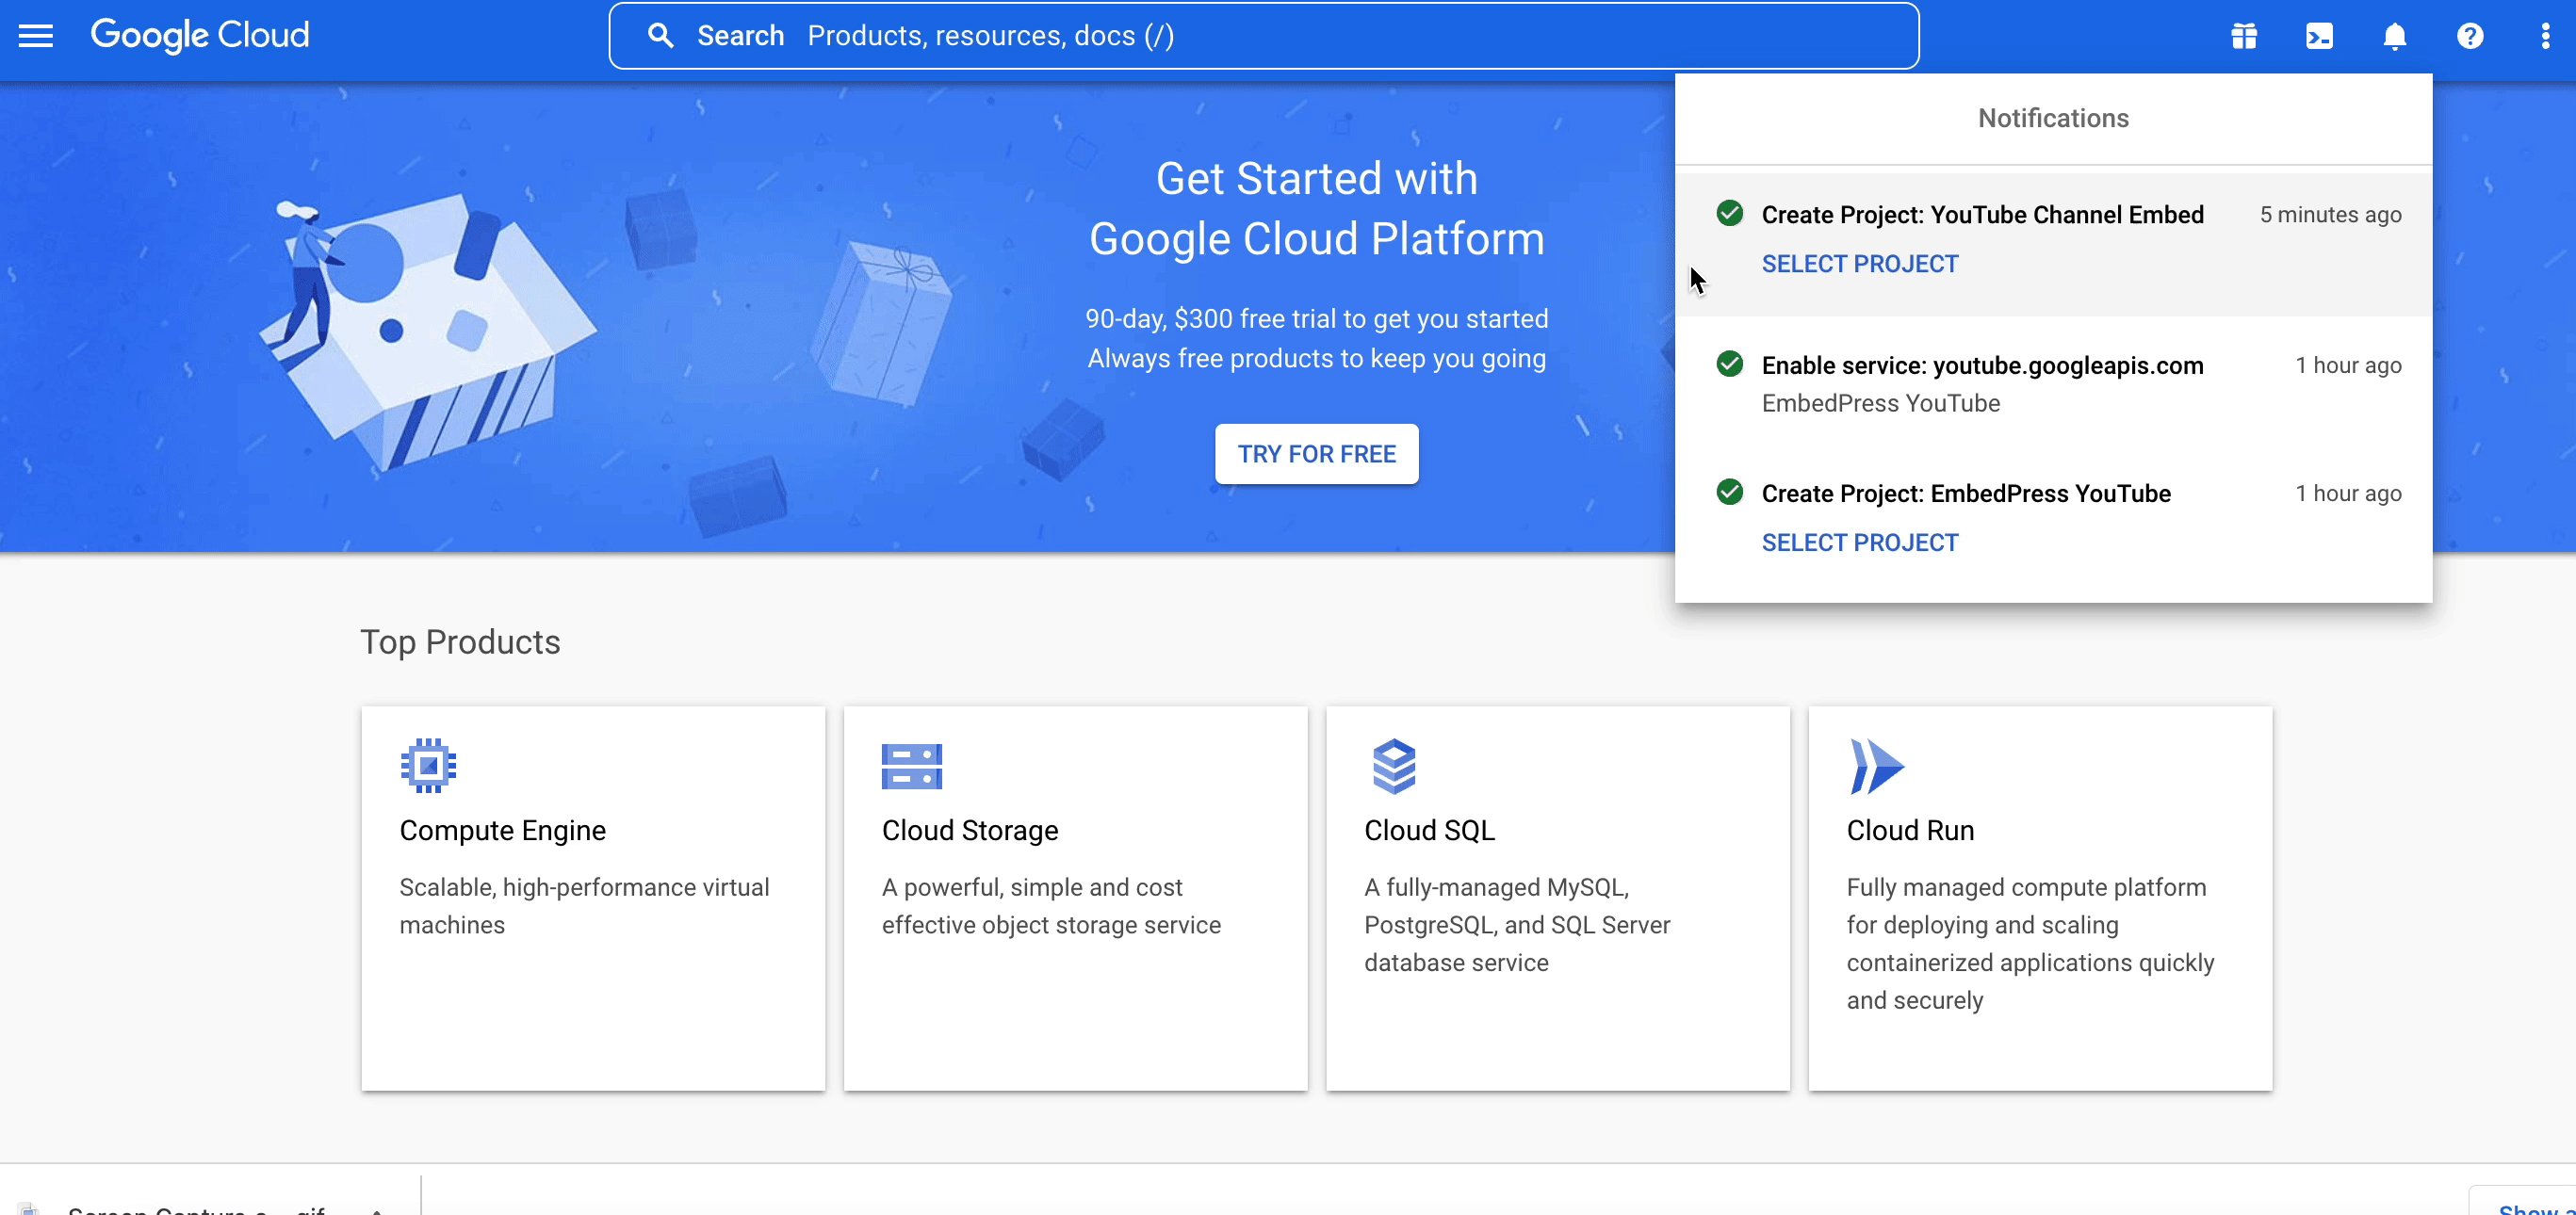
Task: Click 'Fully managed compute platform' description
Action: (x=2030, y=944)
